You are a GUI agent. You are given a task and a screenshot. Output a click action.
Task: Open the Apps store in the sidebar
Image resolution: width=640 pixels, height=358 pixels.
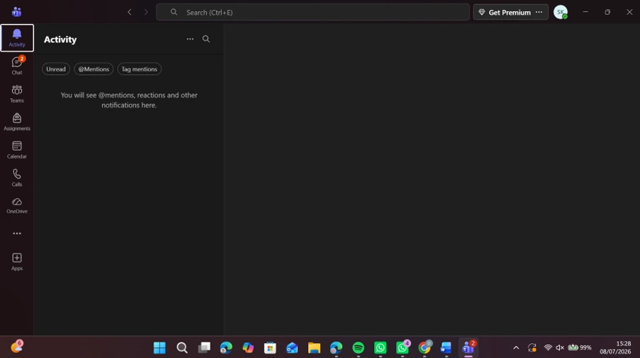tap(17, 262)
